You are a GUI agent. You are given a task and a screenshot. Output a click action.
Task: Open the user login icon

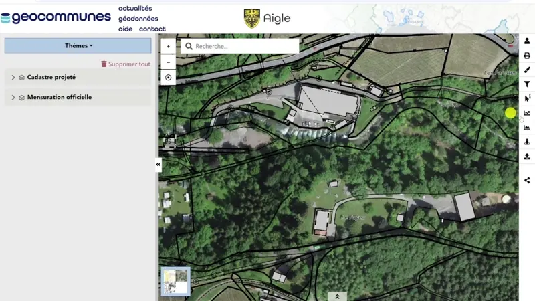click(527, 41)
